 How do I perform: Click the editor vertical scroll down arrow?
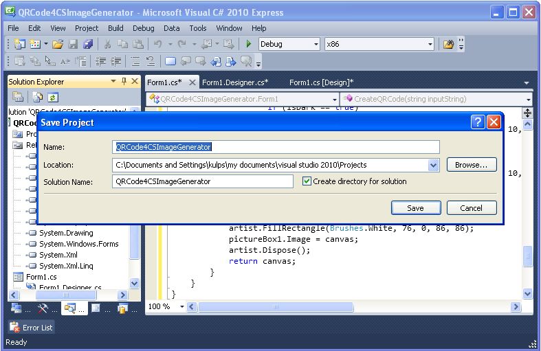tap(527, 294)
